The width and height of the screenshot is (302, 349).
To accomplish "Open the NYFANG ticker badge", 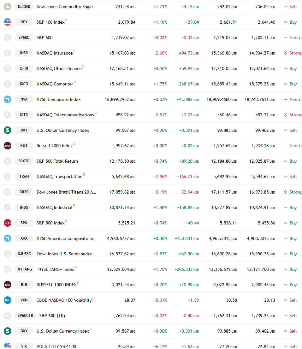I will click(x=25, y=269).
